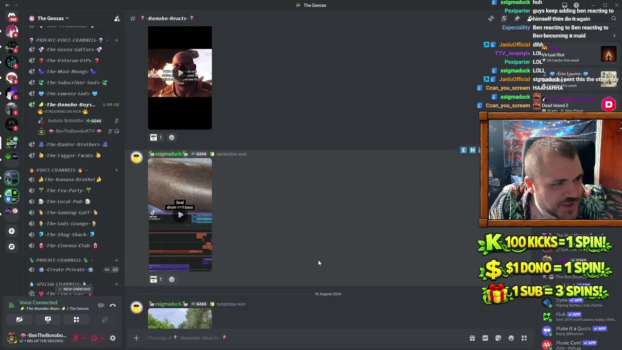
Task: Join The-Geeza-Gaffers voice channel
Action: tap(73, 50)
